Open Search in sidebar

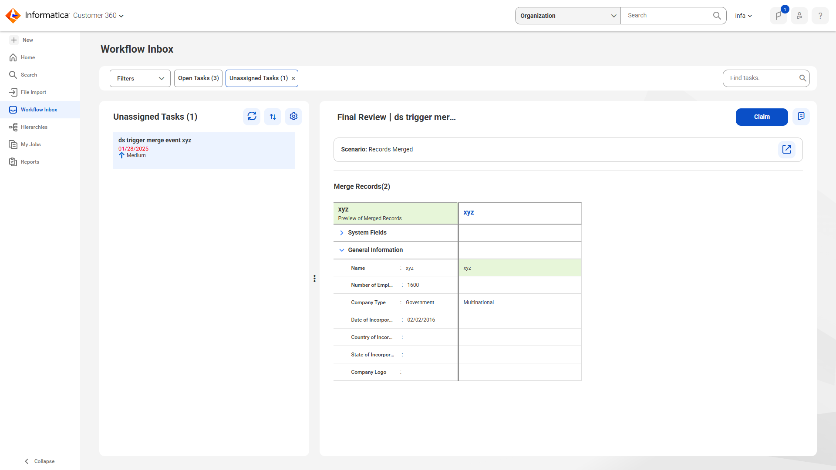pyautogui.click(x=40, y=75)
